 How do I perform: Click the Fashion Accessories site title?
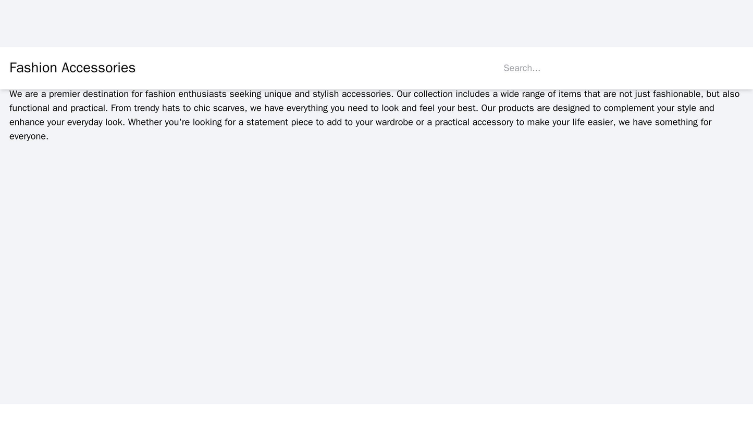pyautogui.click(x=72, y=68)
